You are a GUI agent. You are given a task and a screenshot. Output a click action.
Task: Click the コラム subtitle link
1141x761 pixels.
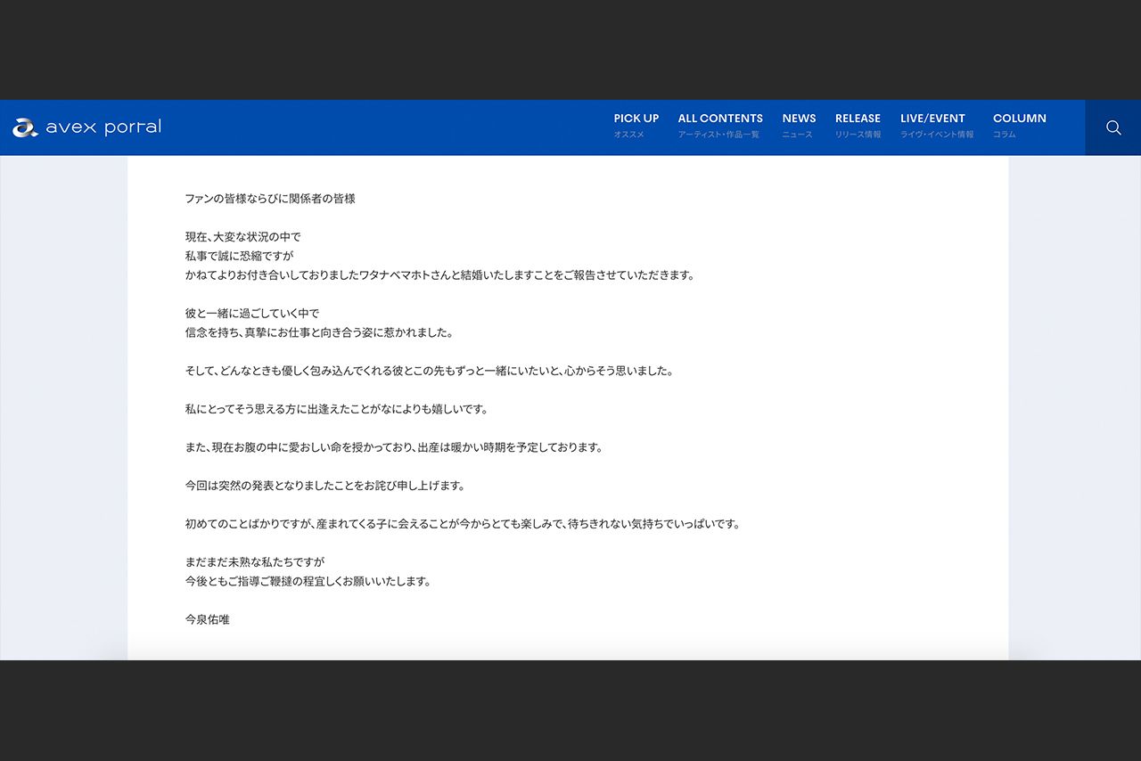click(1004, 135)
